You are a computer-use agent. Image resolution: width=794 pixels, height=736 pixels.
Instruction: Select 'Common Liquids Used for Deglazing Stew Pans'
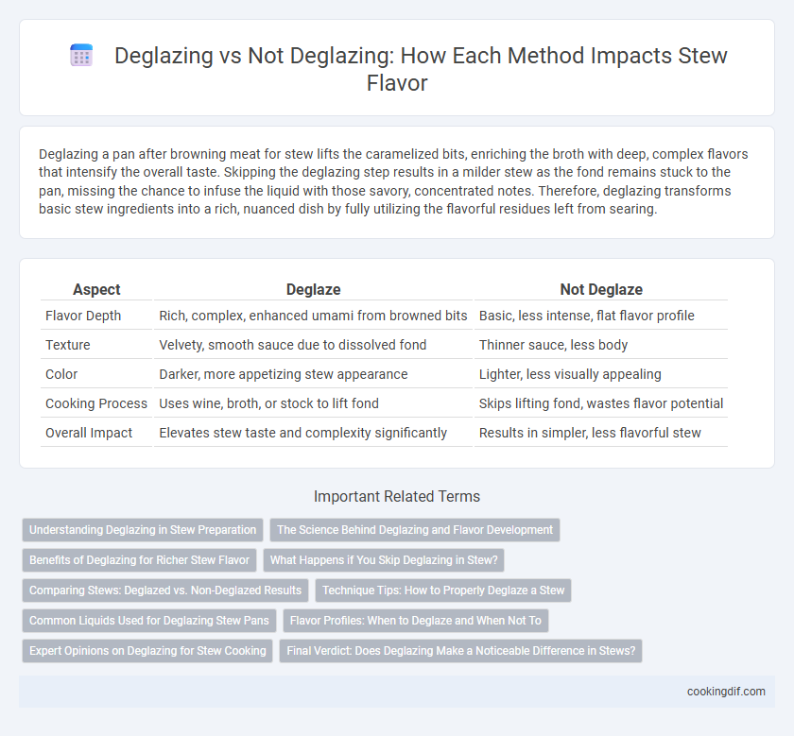coord(149,621)
